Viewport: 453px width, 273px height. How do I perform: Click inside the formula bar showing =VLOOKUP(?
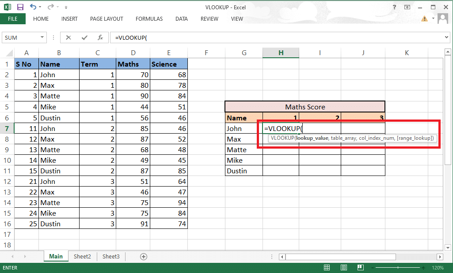tap(277, 38)
